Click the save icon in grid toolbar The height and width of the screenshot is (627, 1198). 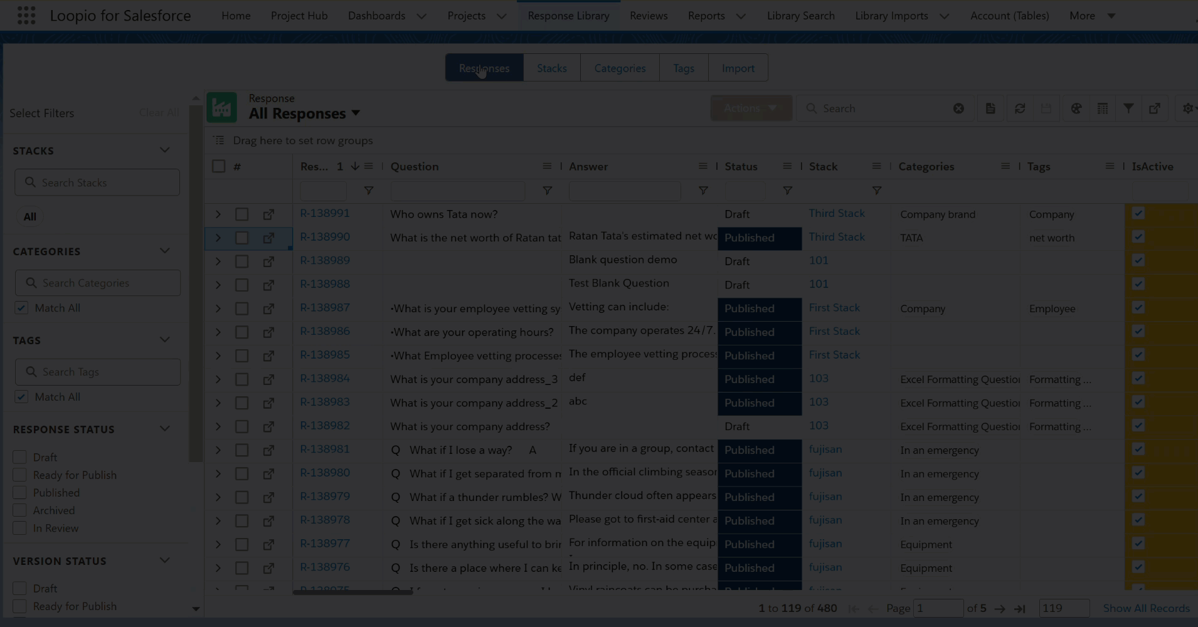[1046, 108]
